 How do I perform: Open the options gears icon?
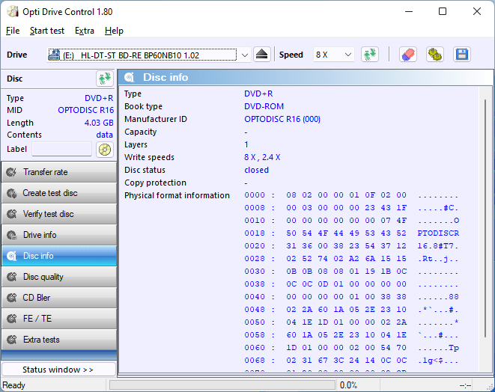point(434,55)
